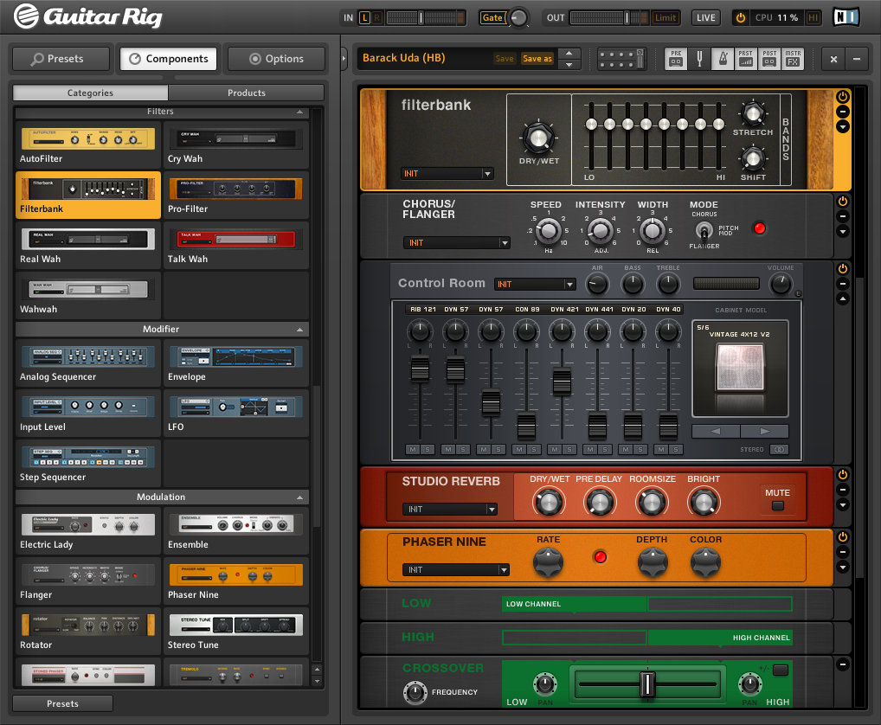
Task: Open the filterbank INIT preset dropdown
Action: [x=447, y=174]
